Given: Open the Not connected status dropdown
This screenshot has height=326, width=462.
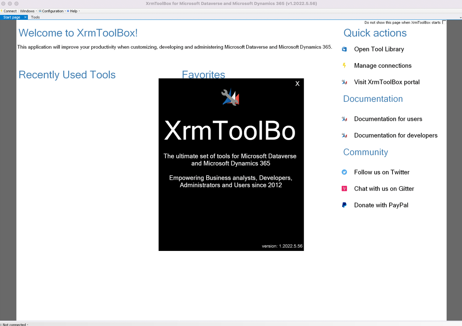Looking at the screenshot, I should [15, 324].
